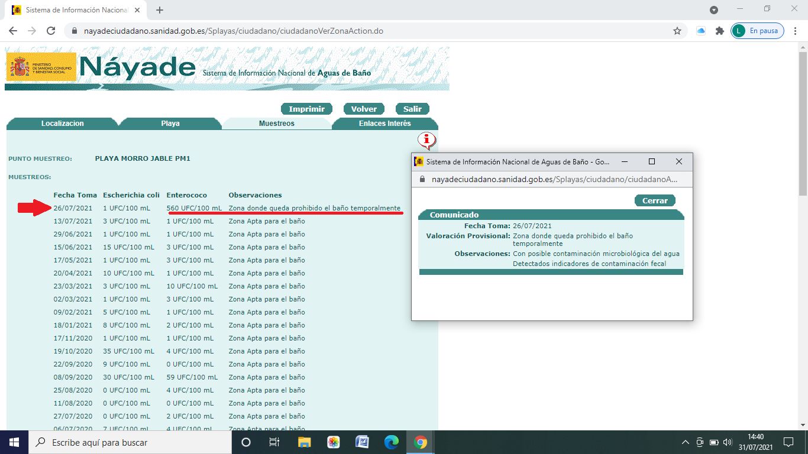Select the 26/07/2021 sample date
This screenshot has width=808, height=454.
click(73, 208)
